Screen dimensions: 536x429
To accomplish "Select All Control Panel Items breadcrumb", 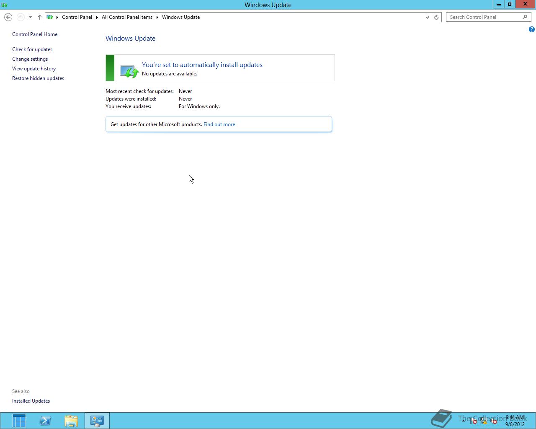I will [x=127, y=17].
